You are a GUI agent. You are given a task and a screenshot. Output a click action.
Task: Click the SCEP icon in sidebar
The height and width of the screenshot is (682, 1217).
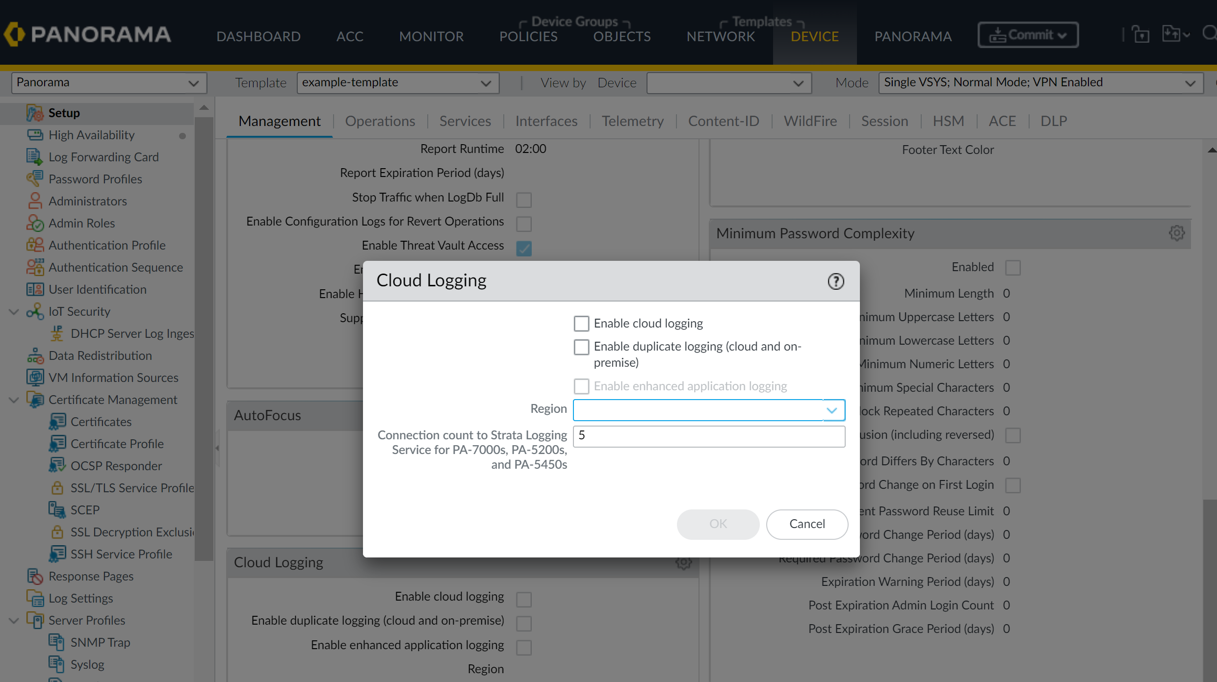57,510
